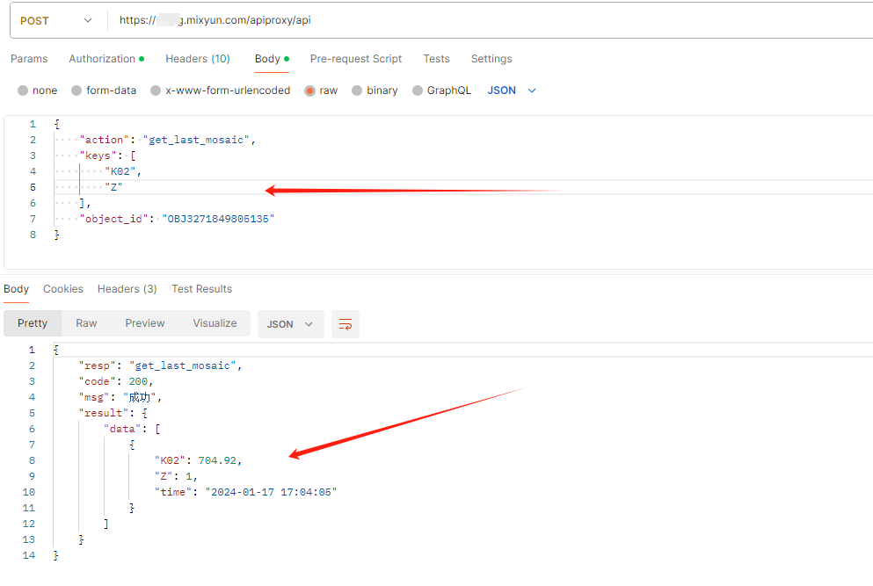
Task: Open the response JSON format dropdown
Action: 290,324
